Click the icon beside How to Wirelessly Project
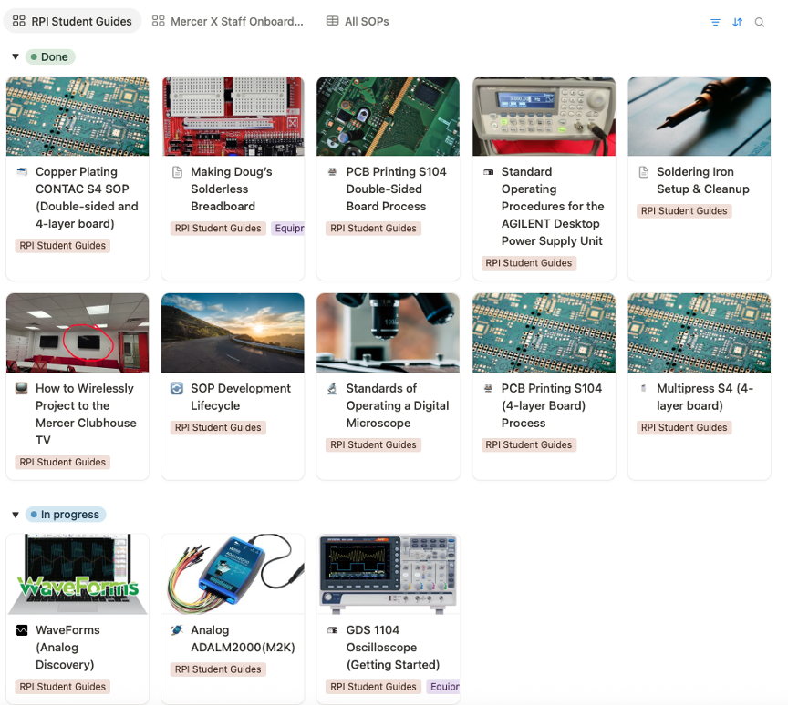This screenshot has height=705, width=788. [22, 389]
